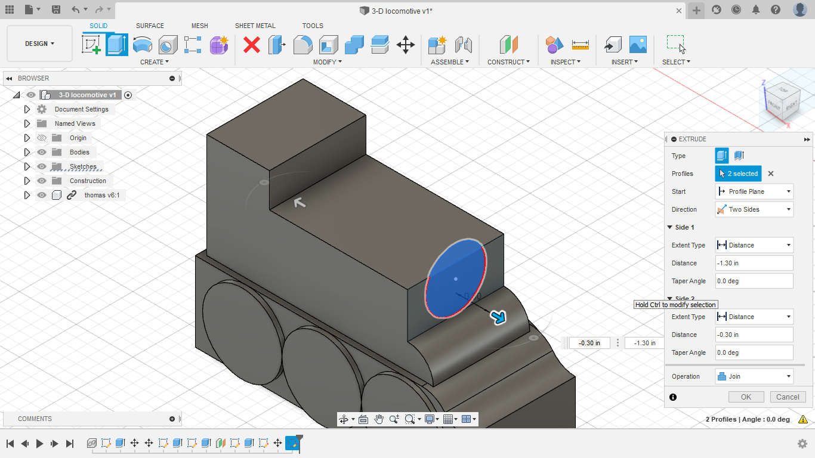Cancel the Extrude dialog
The width and height of the screenshot is (815, 458).
click(x=788, y=397)
